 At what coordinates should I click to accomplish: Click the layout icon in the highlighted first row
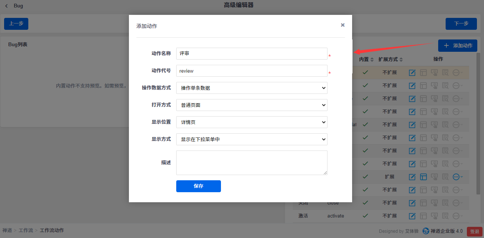click(423, 73)
